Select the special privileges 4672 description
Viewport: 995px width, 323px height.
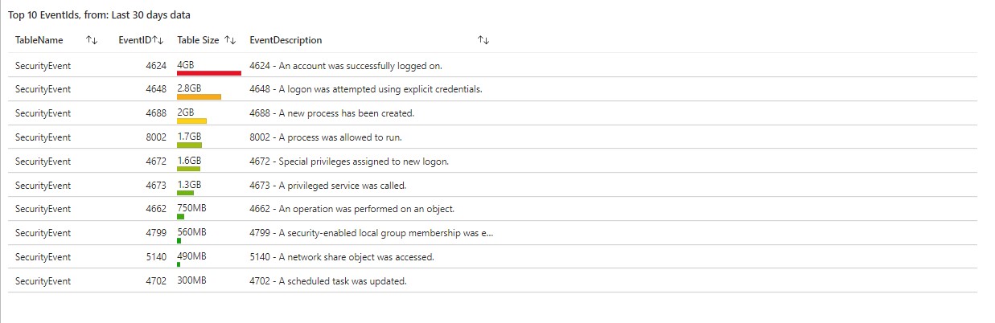[x=349, y=161]
